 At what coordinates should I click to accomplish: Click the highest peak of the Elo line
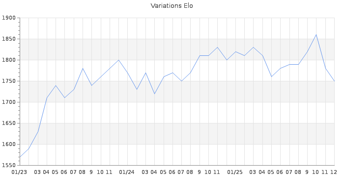coord(316,35)
